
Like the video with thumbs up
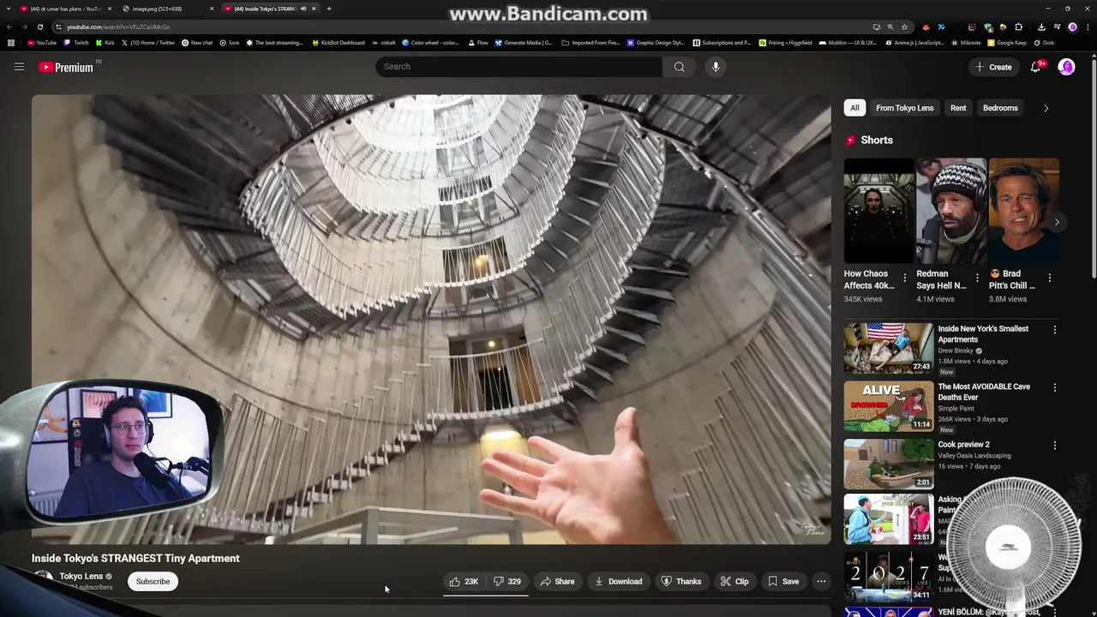tap(464, 581)
